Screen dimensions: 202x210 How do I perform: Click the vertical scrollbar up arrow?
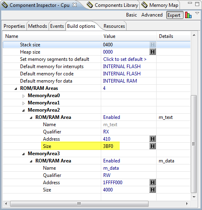pyautogui.click(x=194, y=35)
